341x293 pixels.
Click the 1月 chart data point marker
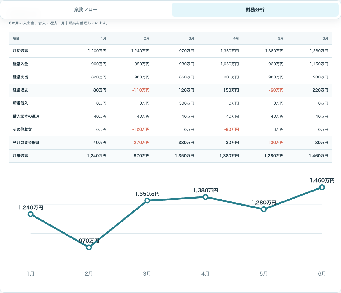(31, 214)
